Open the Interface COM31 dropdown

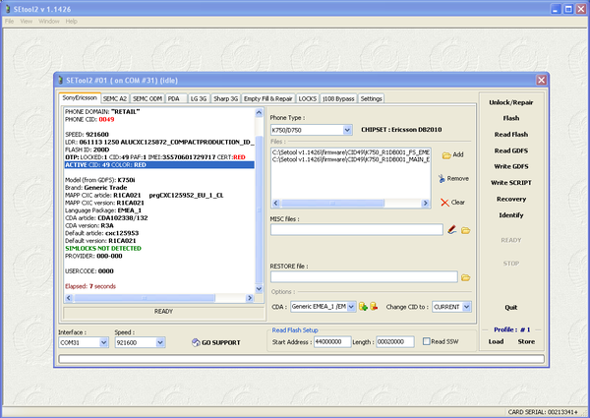coord(102,343)
